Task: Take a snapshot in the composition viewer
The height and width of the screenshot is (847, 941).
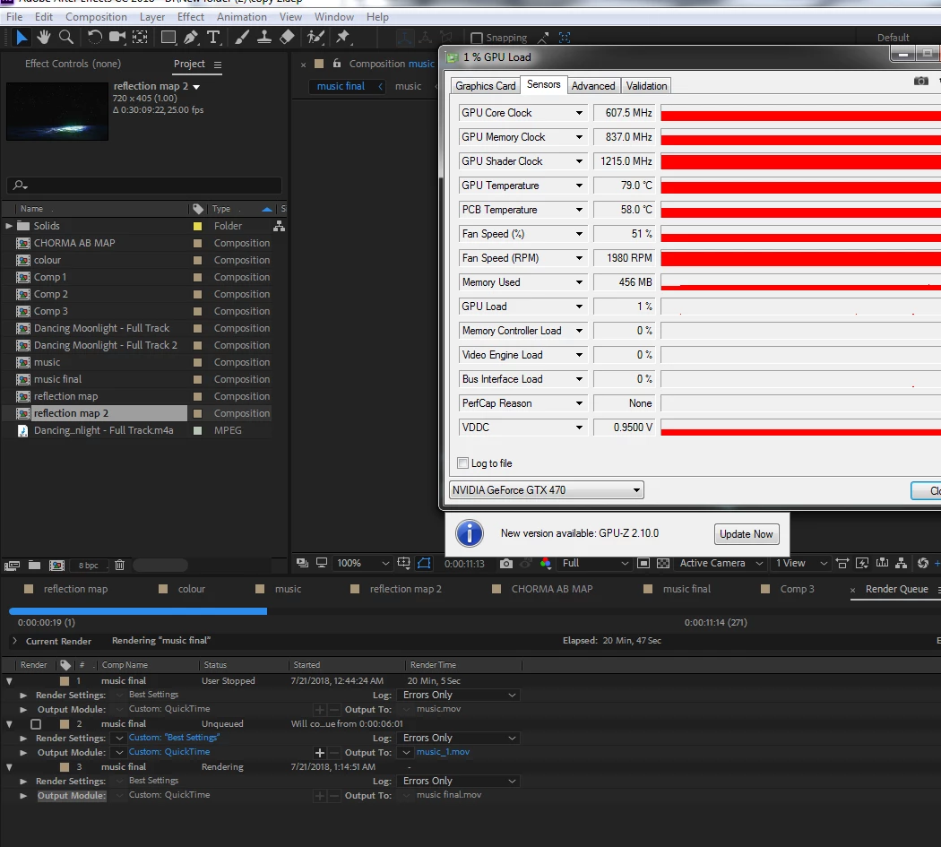Action: pyautogui.click(x=506, y=563)
